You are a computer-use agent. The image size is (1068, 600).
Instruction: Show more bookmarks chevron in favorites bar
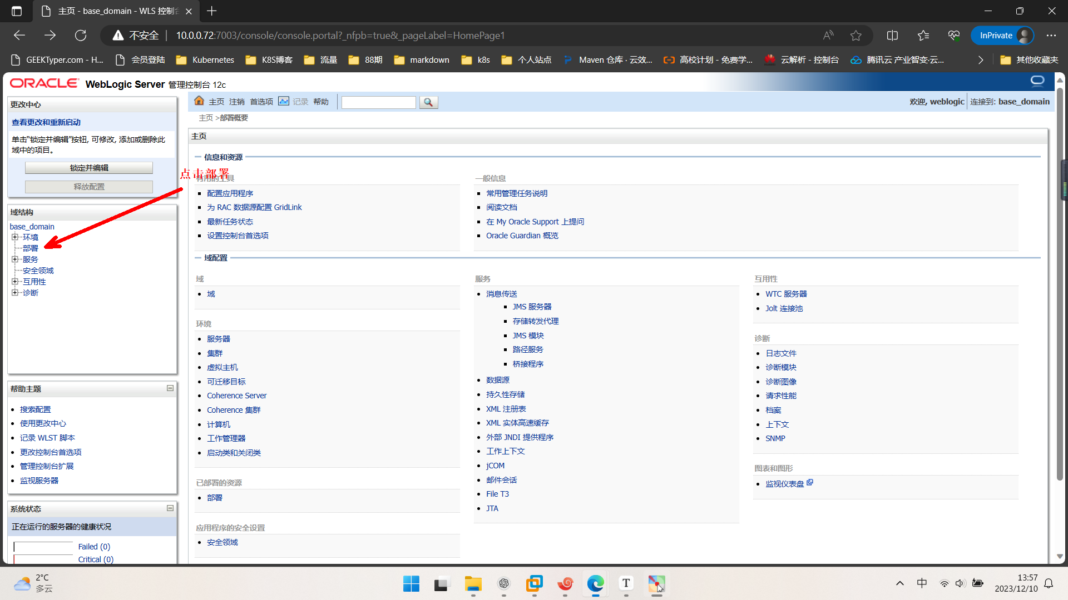coord(981,60)
